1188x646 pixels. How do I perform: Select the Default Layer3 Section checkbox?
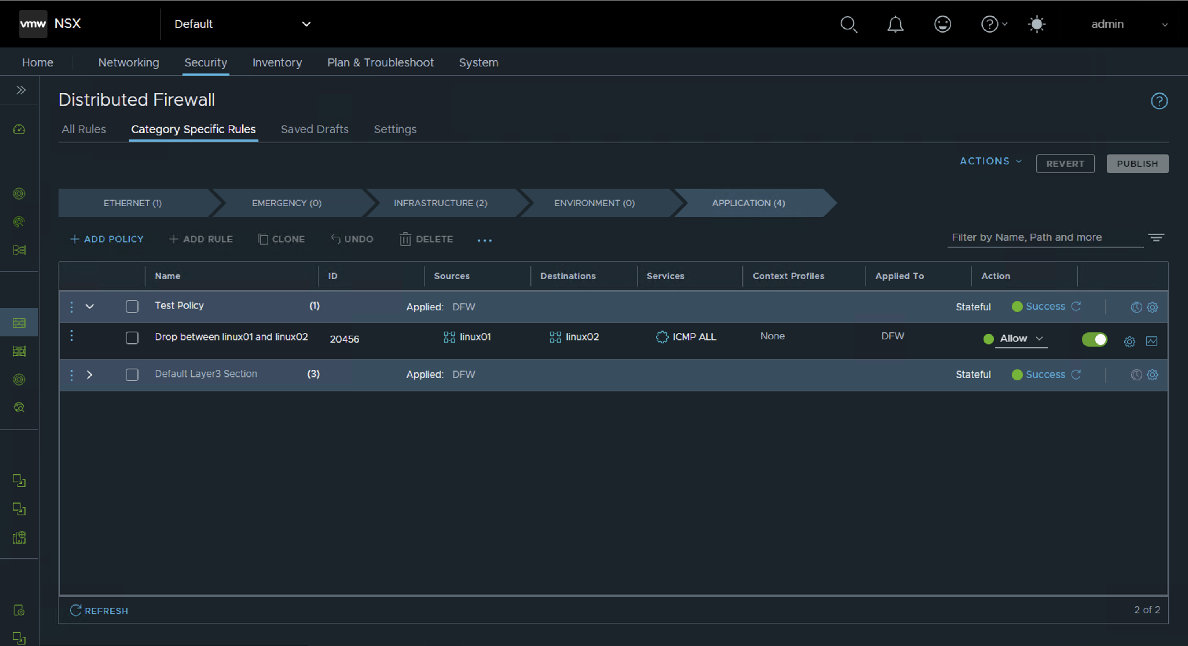(x=132, y=374)
